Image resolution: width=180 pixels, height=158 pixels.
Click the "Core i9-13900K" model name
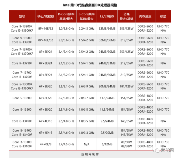pyautogui.click(x=22, y=26)
